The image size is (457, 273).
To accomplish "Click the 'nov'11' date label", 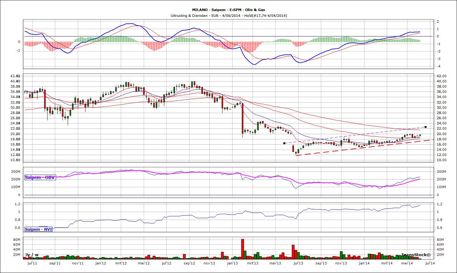I will (78, 263).
